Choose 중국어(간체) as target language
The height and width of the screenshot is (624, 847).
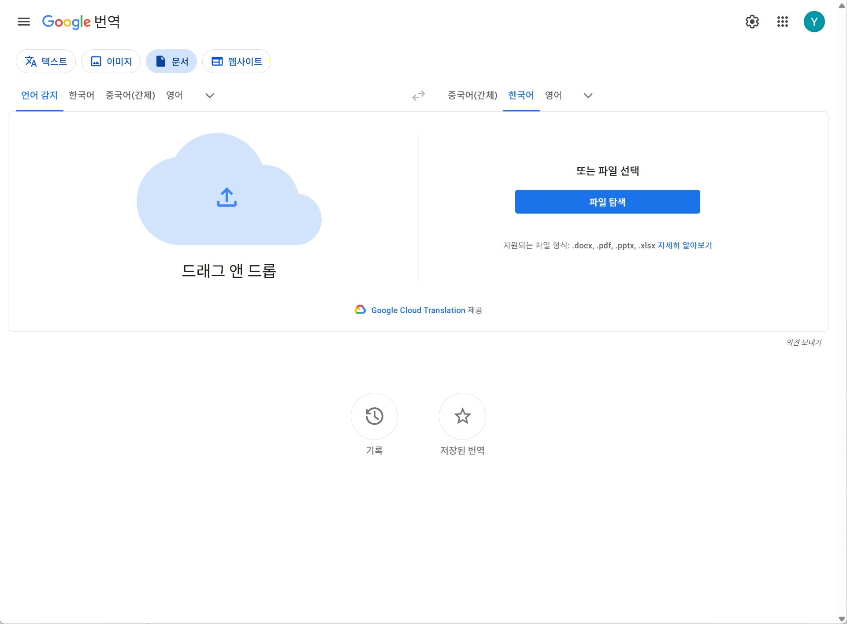point(472,95)
